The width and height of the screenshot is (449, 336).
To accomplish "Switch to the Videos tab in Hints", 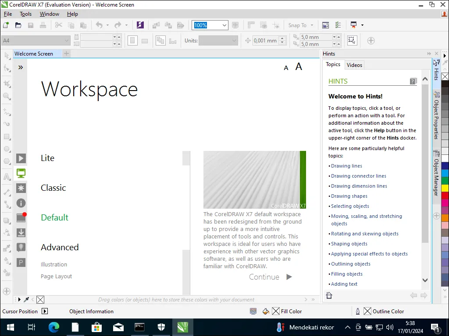I will point(354,65).
